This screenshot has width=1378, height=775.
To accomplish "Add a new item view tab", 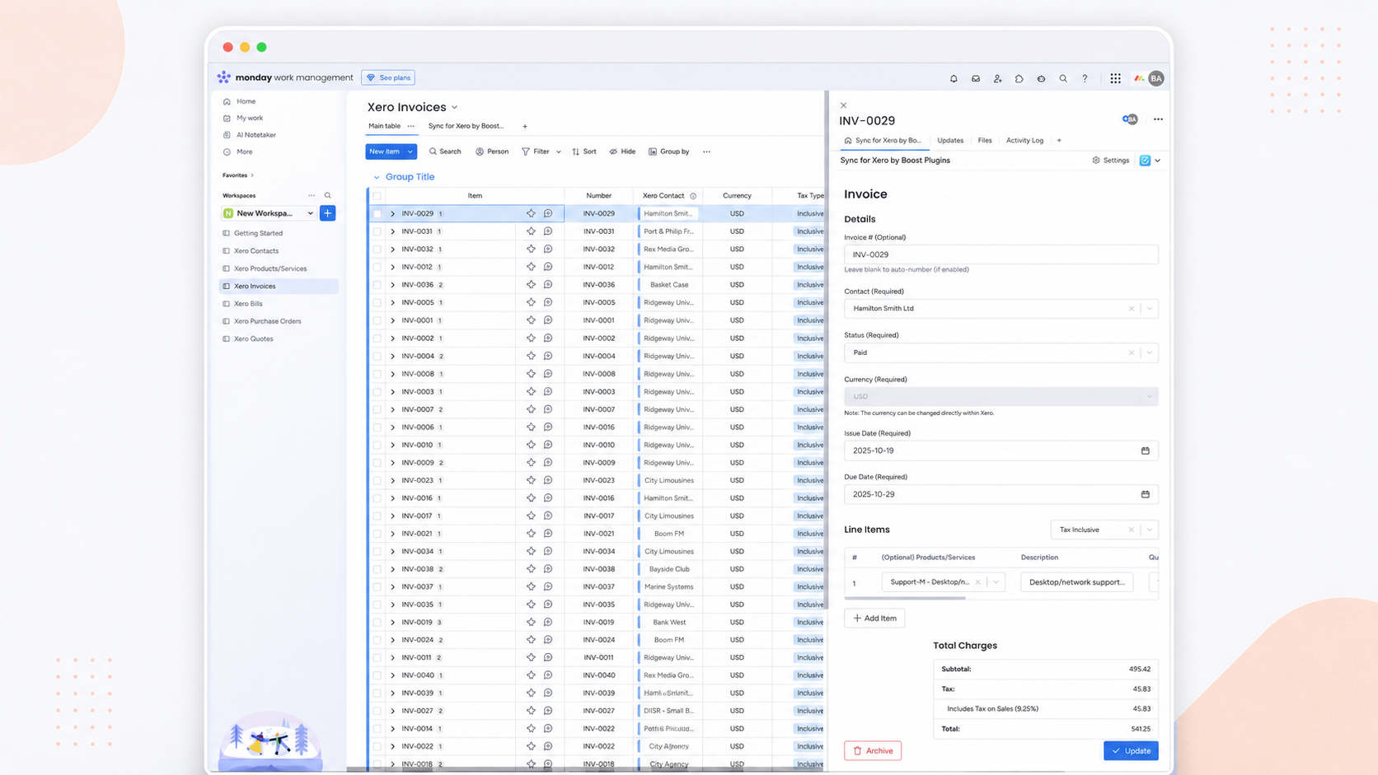I will 1059,141.
